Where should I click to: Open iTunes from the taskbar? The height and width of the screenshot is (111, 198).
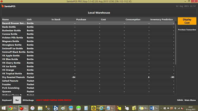pos(32,108)
